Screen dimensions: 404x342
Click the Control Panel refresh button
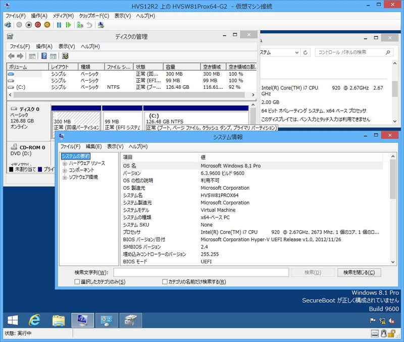point(306,52)
